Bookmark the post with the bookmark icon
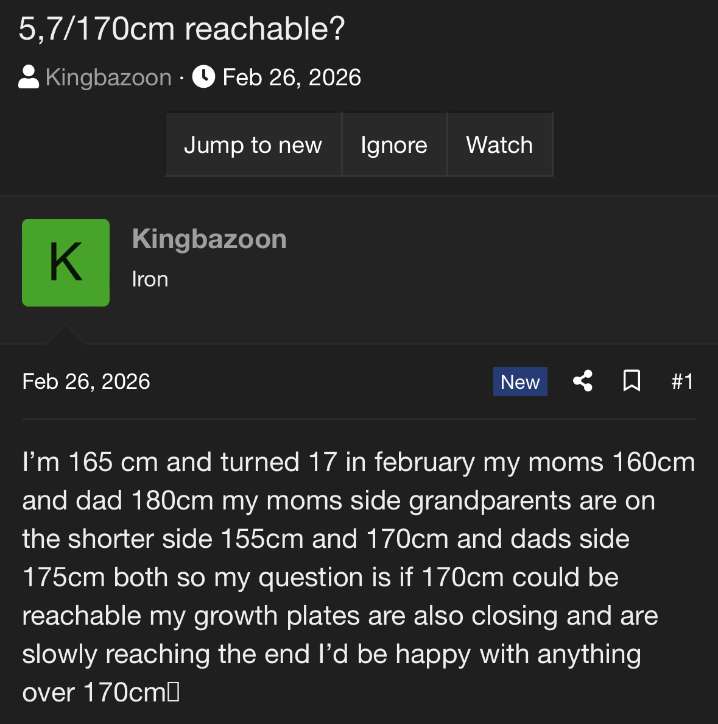Viewport: 718px width, 724px height. [x=632, y=382]
